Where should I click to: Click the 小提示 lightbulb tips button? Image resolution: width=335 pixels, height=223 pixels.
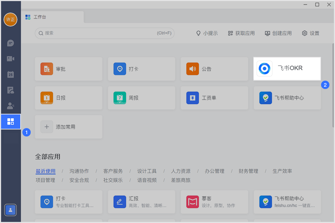pos(207,33)
